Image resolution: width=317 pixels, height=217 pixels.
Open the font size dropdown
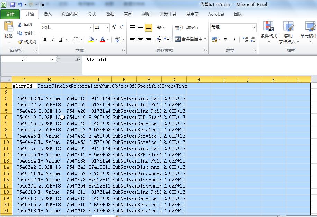pos(107,27)
